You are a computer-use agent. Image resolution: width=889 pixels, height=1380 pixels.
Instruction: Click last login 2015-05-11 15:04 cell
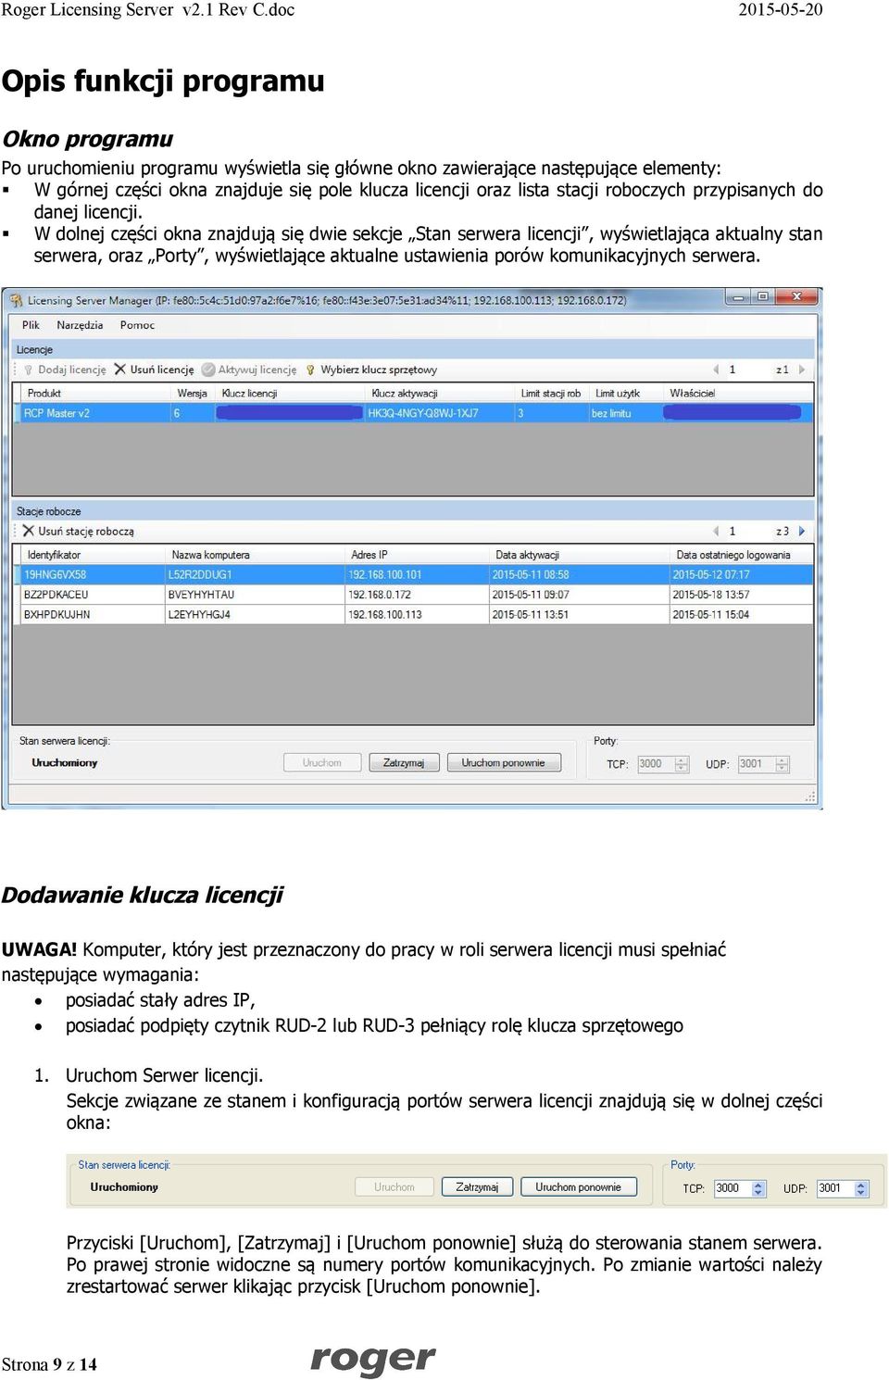[741, 615]
